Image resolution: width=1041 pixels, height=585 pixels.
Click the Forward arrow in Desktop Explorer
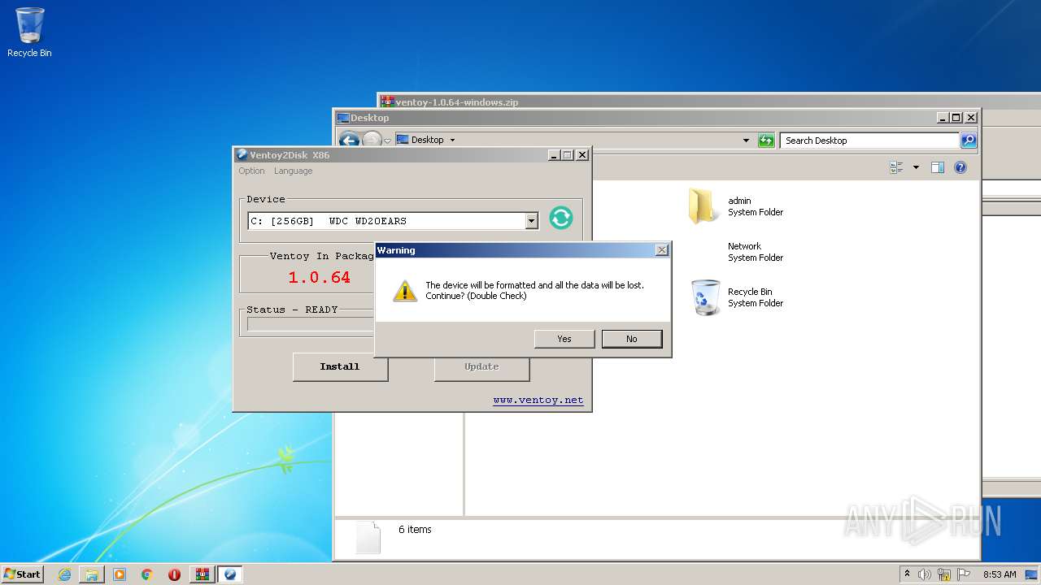372,141
